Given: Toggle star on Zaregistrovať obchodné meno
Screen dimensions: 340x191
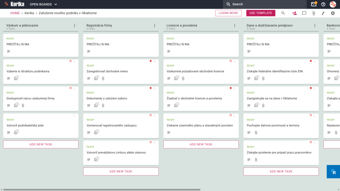Looking at the screenshot, I should (150, 61).
